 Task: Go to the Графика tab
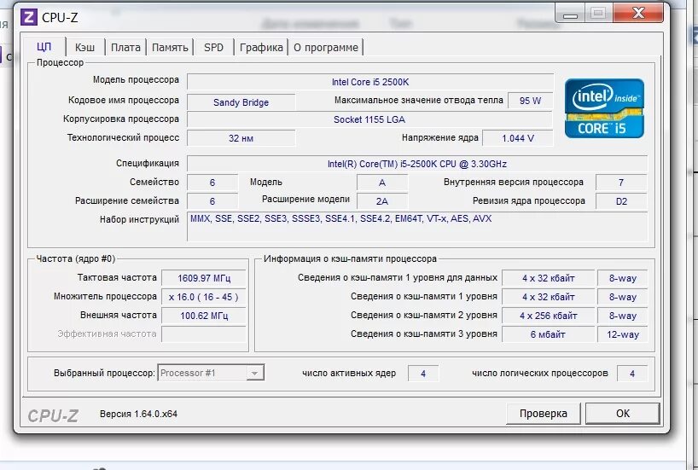[261, 47]
